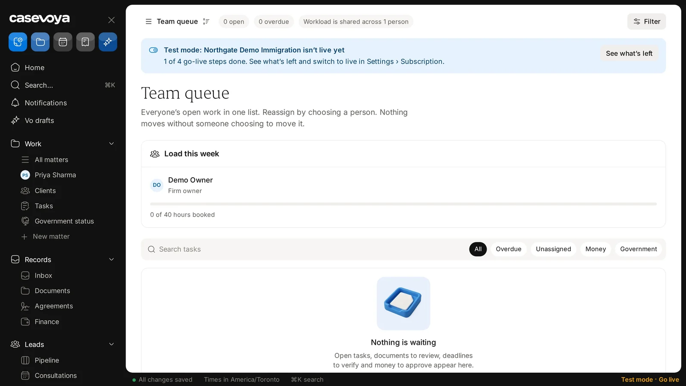Select the Overdue filter chip
Screen dimensions: 686x386
tap(508, 249)
